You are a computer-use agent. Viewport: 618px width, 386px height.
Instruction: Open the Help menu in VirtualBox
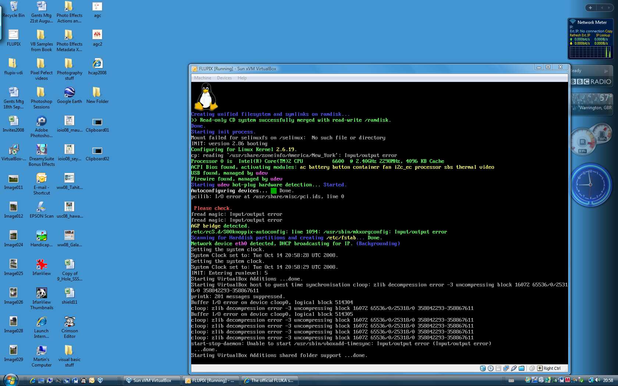point(242,78)
